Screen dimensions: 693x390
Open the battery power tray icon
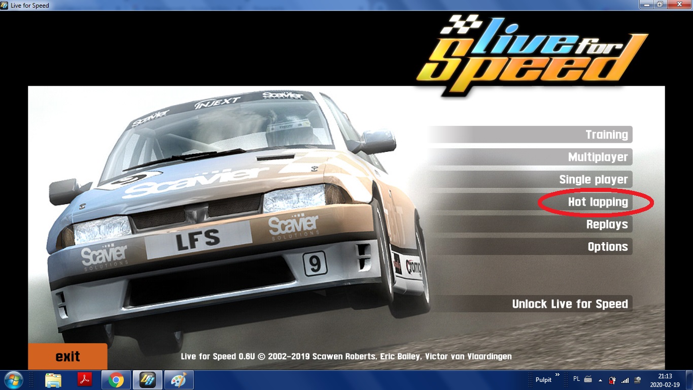pos(613,380)
